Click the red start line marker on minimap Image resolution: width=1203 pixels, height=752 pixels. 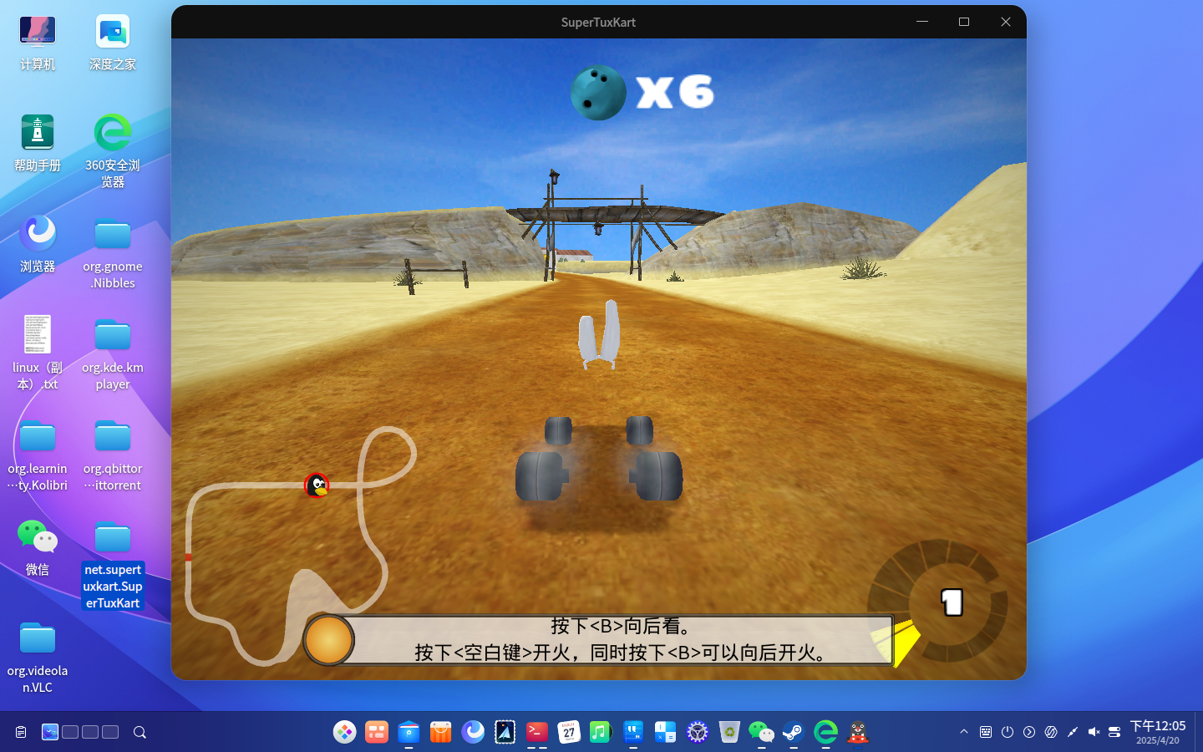(x=189, y=556)
